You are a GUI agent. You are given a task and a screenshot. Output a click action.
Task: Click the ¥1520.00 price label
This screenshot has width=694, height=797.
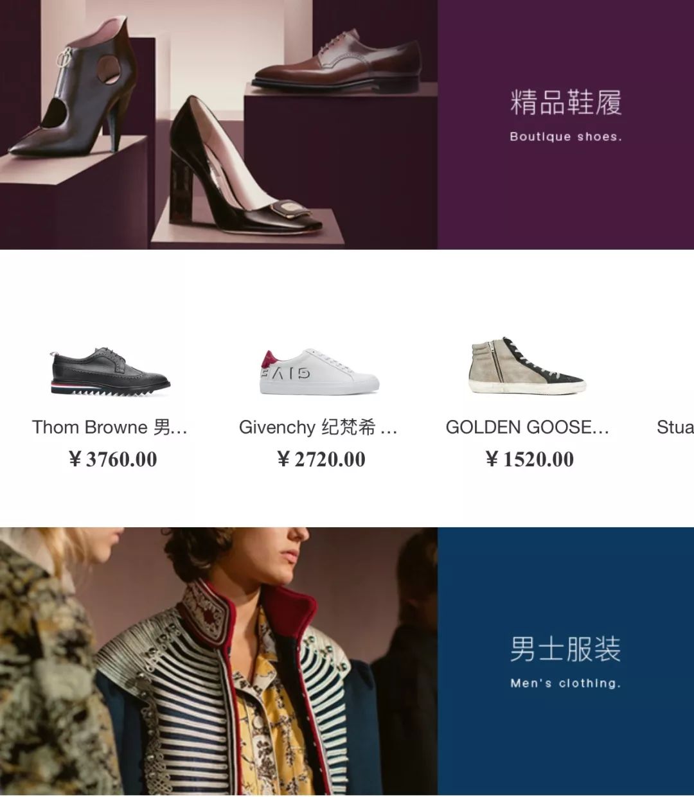pos(529,459)
